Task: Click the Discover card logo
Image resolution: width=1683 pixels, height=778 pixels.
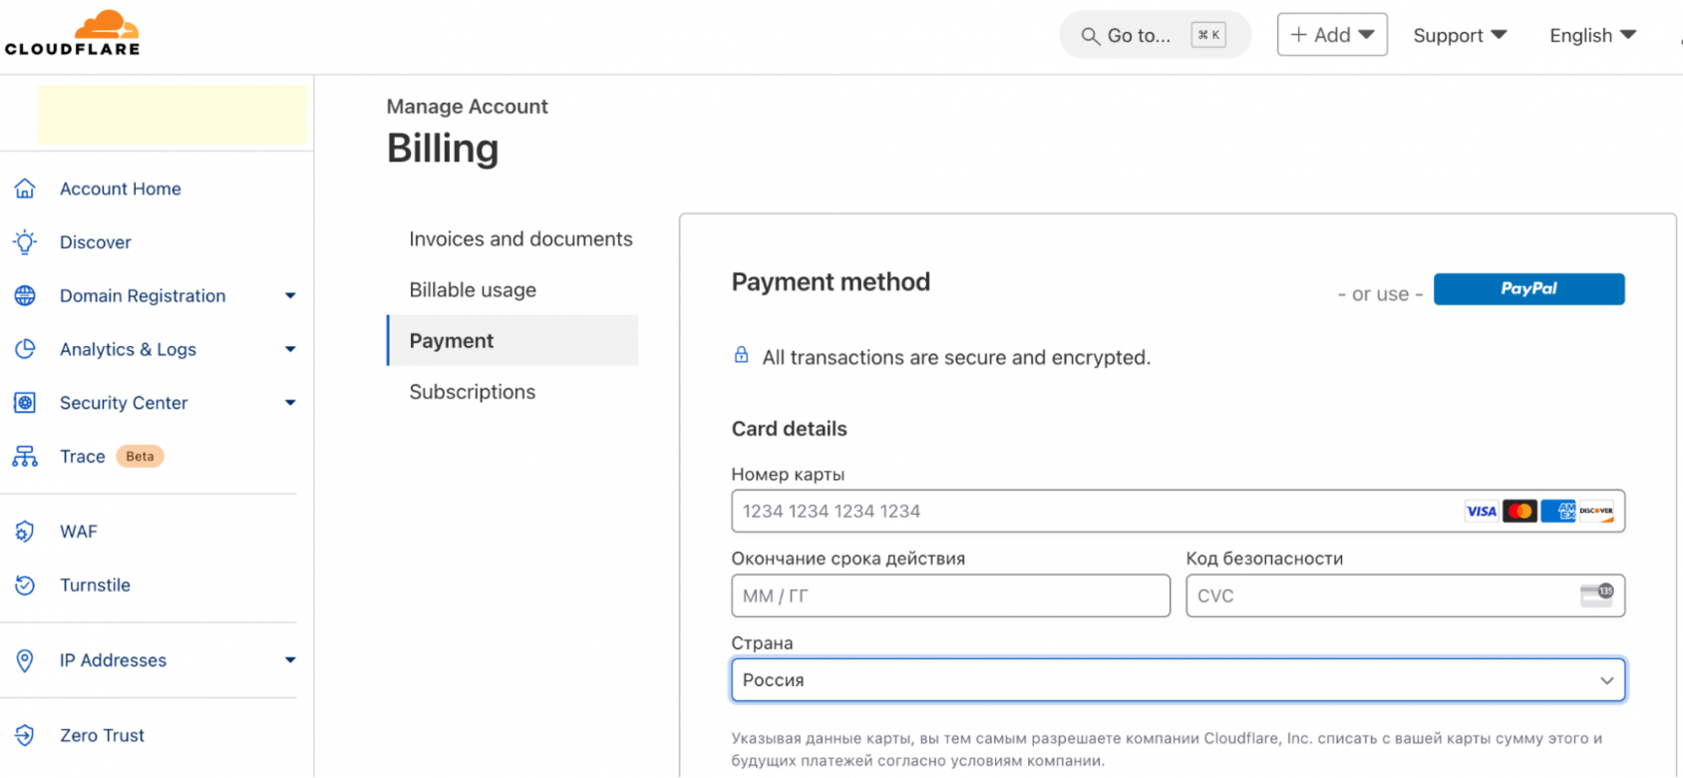Action: (x=1596, y=512)
